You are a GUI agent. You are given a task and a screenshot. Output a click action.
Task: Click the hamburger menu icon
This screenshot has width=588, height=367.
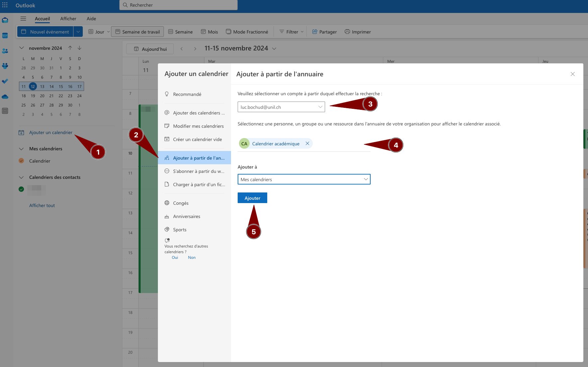coord(23,19)
